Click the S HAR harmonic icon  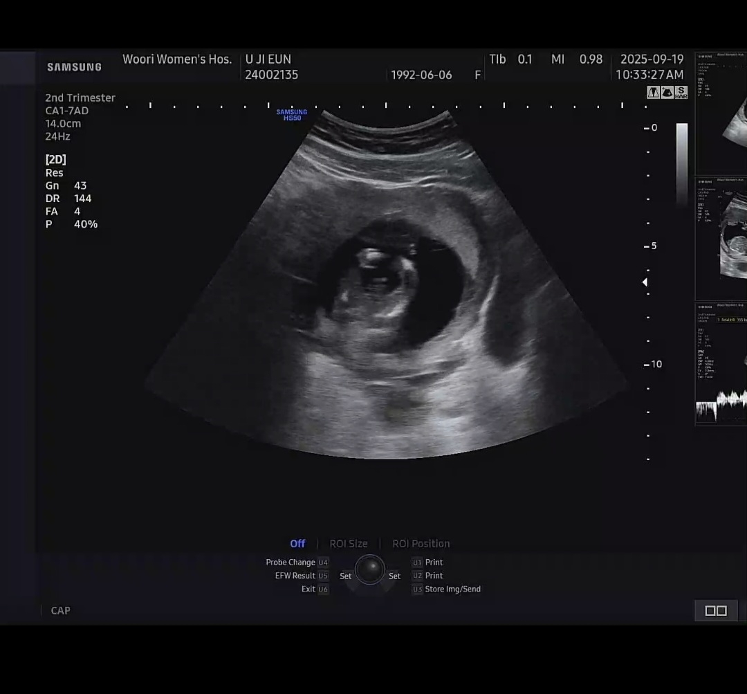tap(681, 93)
